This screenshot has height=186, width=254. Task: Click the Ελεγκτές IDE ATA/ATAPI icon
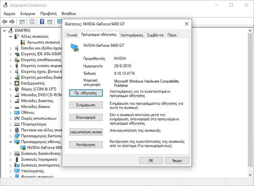coord(17,54)
